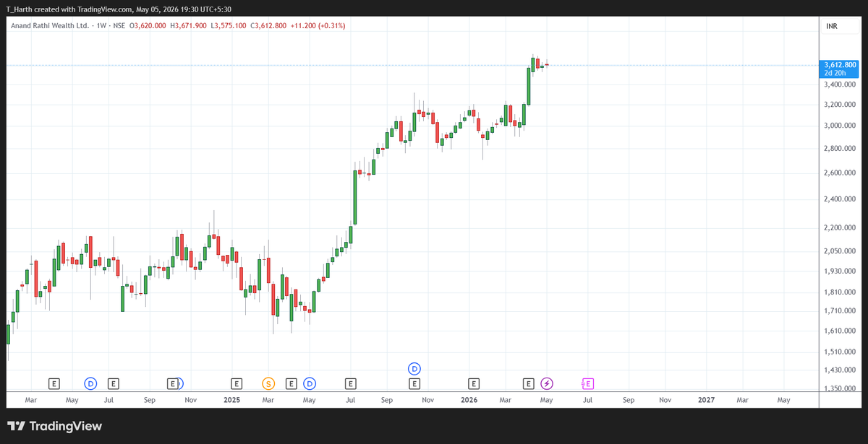Click the Nov label just before 2027

pos(665,399)
